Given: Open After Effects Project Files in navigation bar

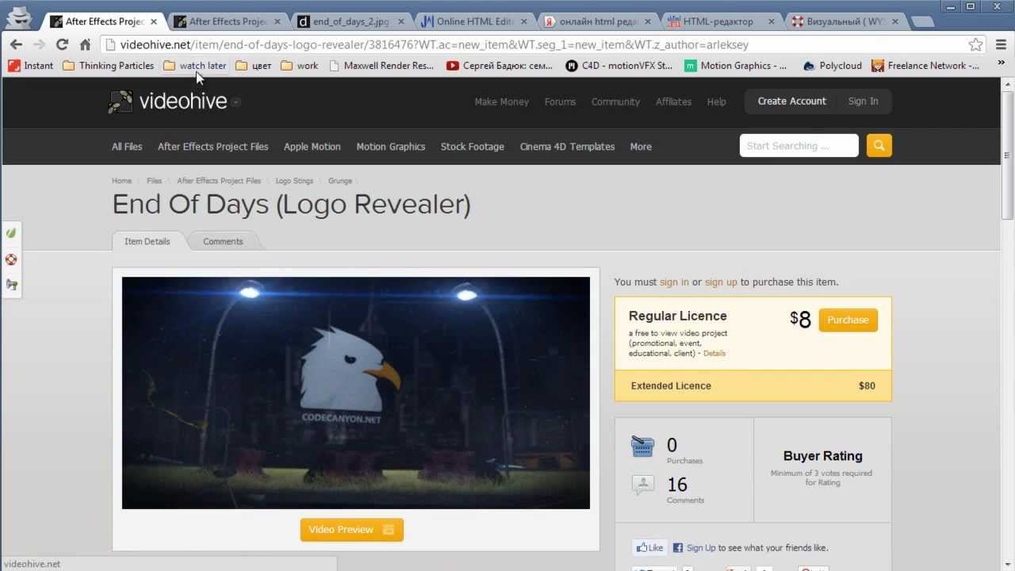Looking at the screenshot, I should [x=213, y=147].
